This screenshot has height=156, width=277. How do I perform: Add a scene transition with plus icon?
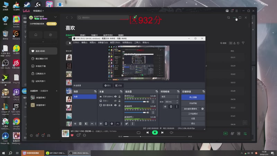point(165,107)
